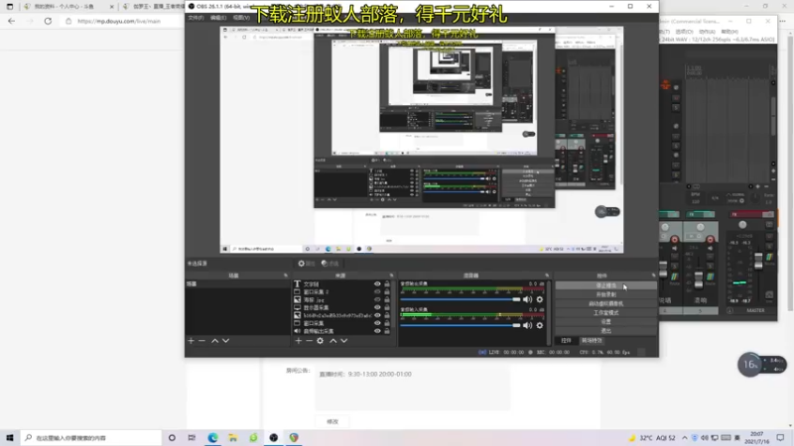Click the Filters button above the docks

pyautogui.click(x=331, y=264)
